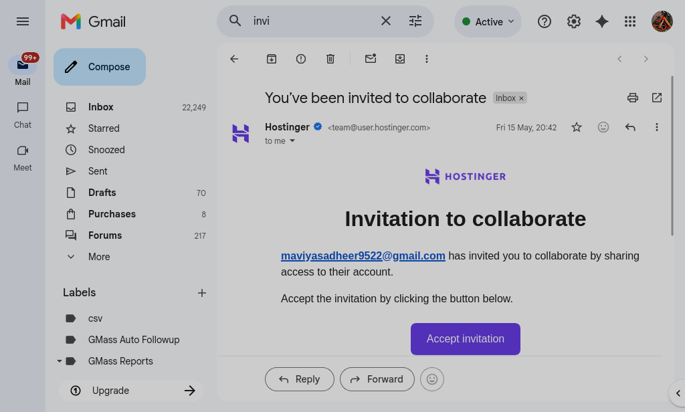Screen dimensions: 685x412
Task: Click the Hostinger sender avatar
Action: (241, 133)
